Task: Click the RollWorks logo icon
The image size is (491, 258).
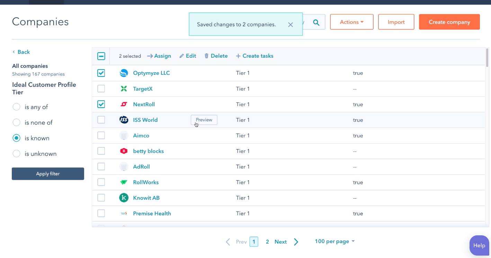Action: 124,182
